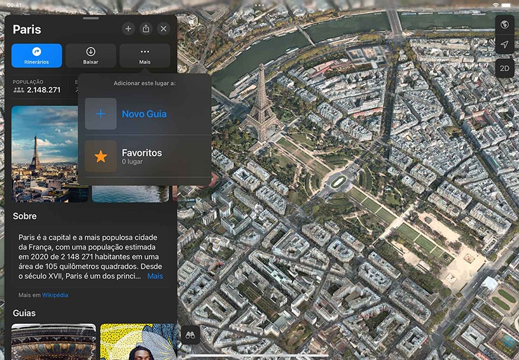Open the carousel guide thumbnail
This screenshot has height=360, width=519.
click(53, 342)
